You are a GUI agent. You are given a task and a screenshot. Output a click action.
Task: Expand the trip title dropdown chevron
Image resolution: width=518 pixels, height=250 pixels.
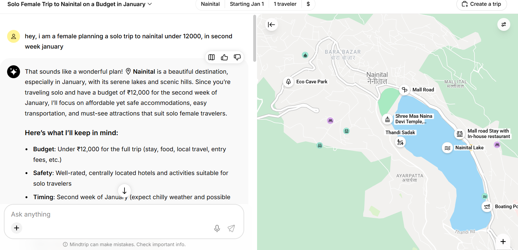coord(150,4)
